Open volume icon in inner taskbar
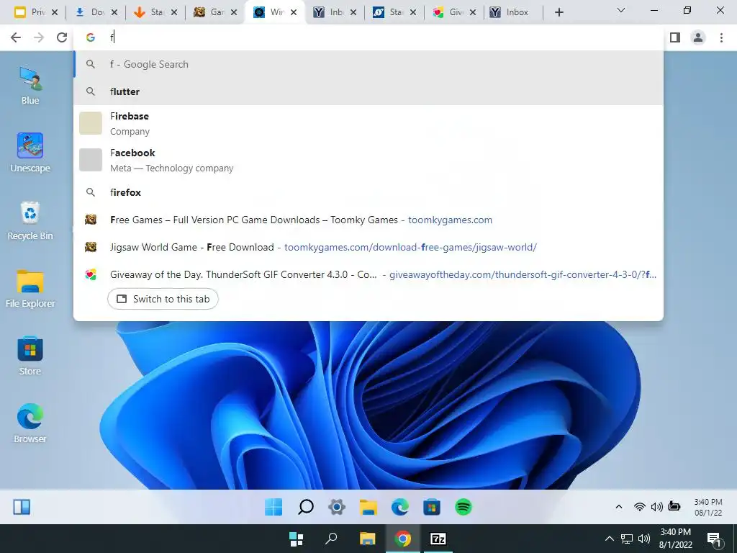 [x=656, y=506]
